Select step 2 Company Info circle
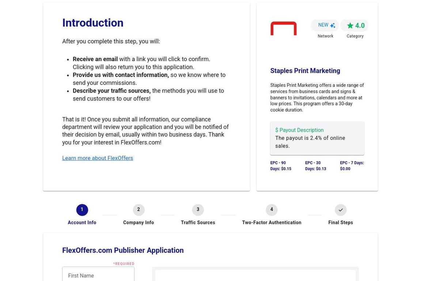Viewport: 421px width, 281px height. point(139,210)
